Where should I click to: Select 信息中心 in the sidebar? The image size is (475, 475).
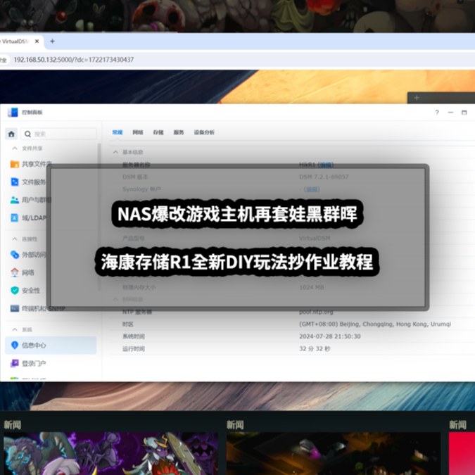[51, 345]
